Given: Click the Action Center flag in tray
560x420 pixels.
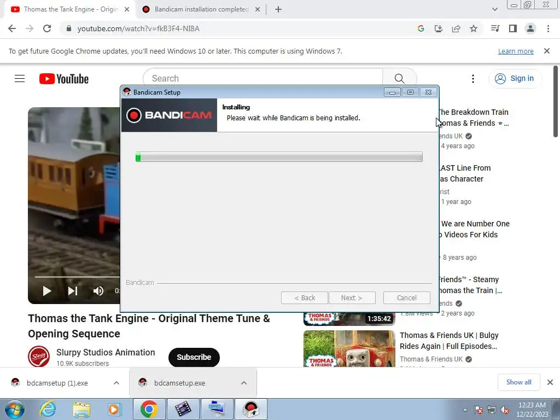Looking at the screenshot, I should coord(479,410).
